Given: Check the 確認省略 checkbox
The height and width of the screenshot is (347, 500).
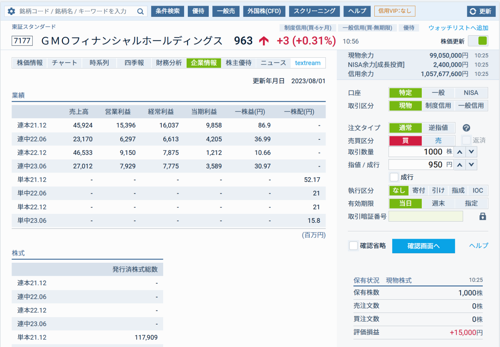Looking at the screenshot, I should 353,246.
